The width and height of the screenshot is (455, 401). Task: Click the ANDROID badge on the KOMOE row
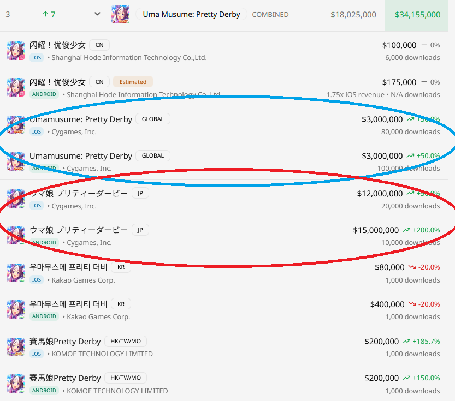[44, 390]
